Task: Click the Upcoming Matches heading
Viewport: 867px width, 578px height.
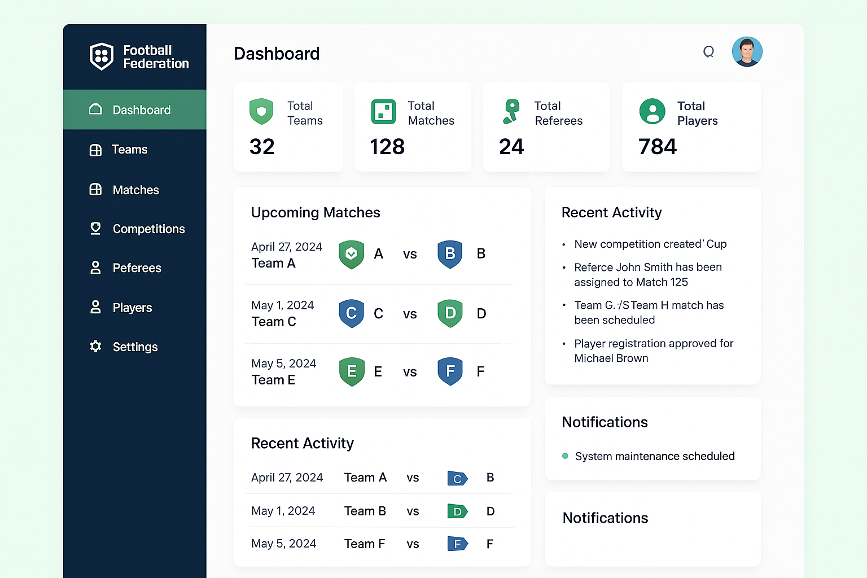Action: [x=316, y=213]
